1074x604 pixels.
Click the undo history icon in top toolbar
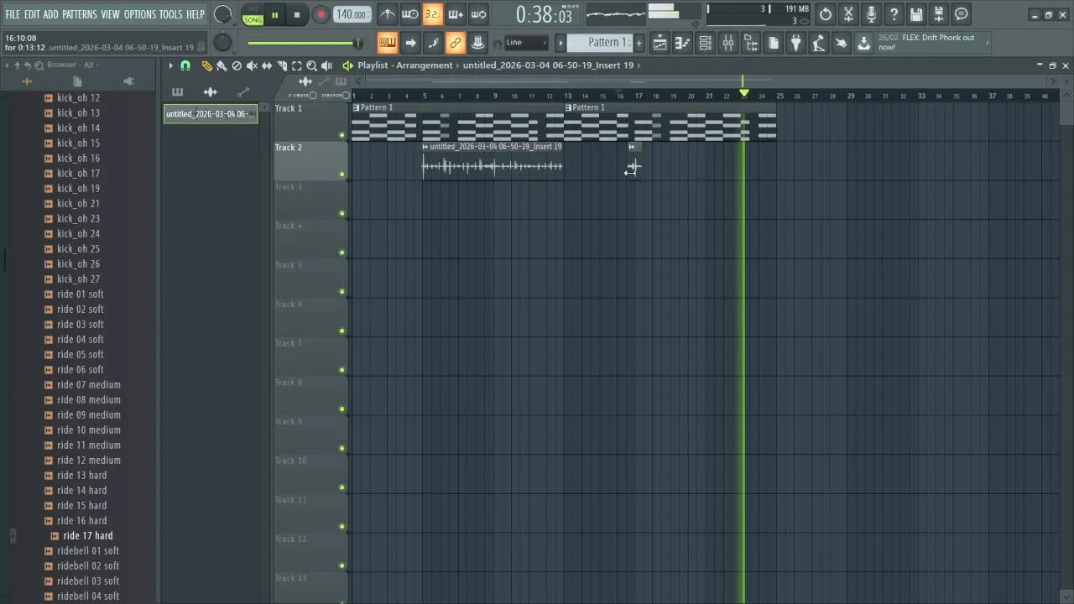[826, 14]
